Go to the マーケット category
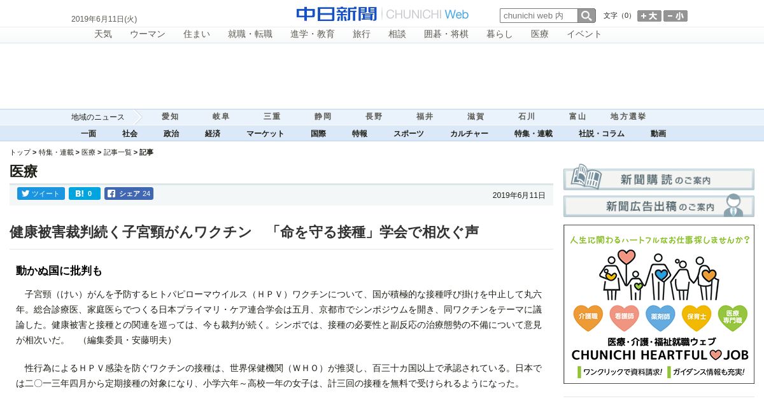Viewport: 764px width, 401px height. coord(265,134)
